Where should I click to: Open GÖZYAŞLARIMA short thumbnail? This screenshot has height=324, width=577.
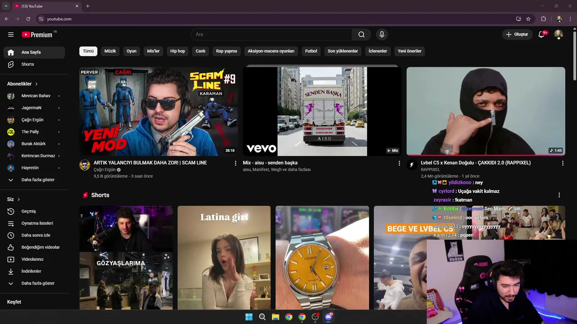(126, 258)
